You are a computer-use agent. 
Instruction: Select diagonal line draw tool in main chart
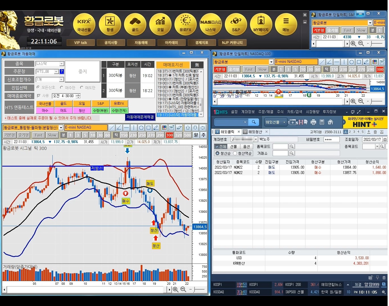pos(112,127)
